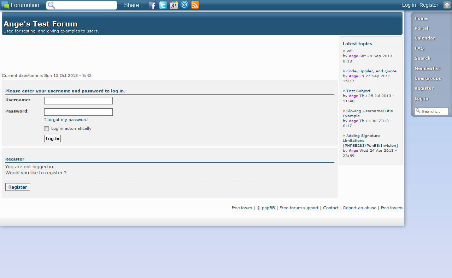Focus the top toolbar search box
This screenshot has width=452, height=278.
[x=82, y=5]
